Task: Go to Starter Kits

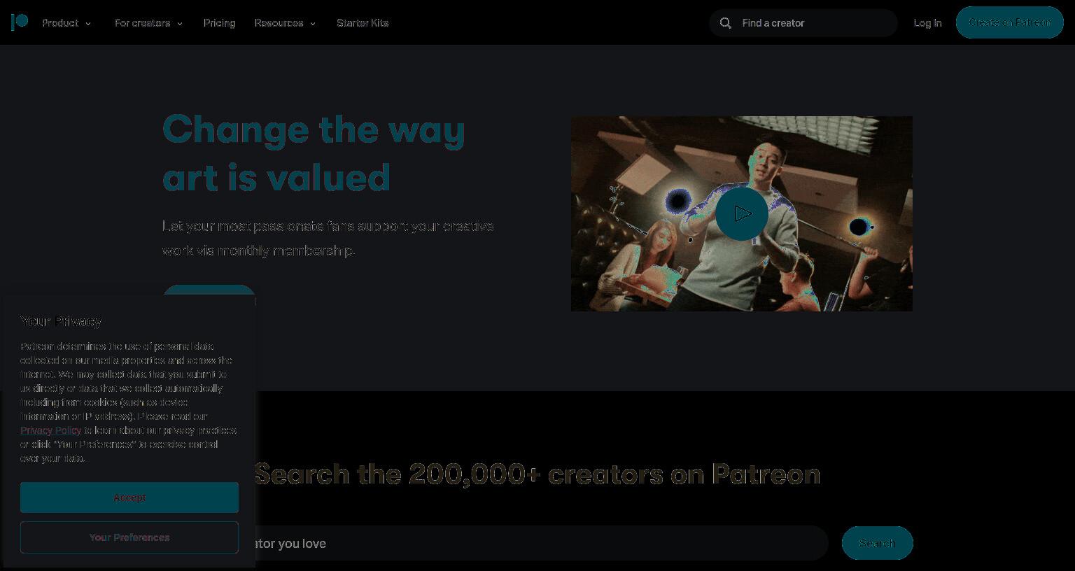Action: tap(363, 23)
